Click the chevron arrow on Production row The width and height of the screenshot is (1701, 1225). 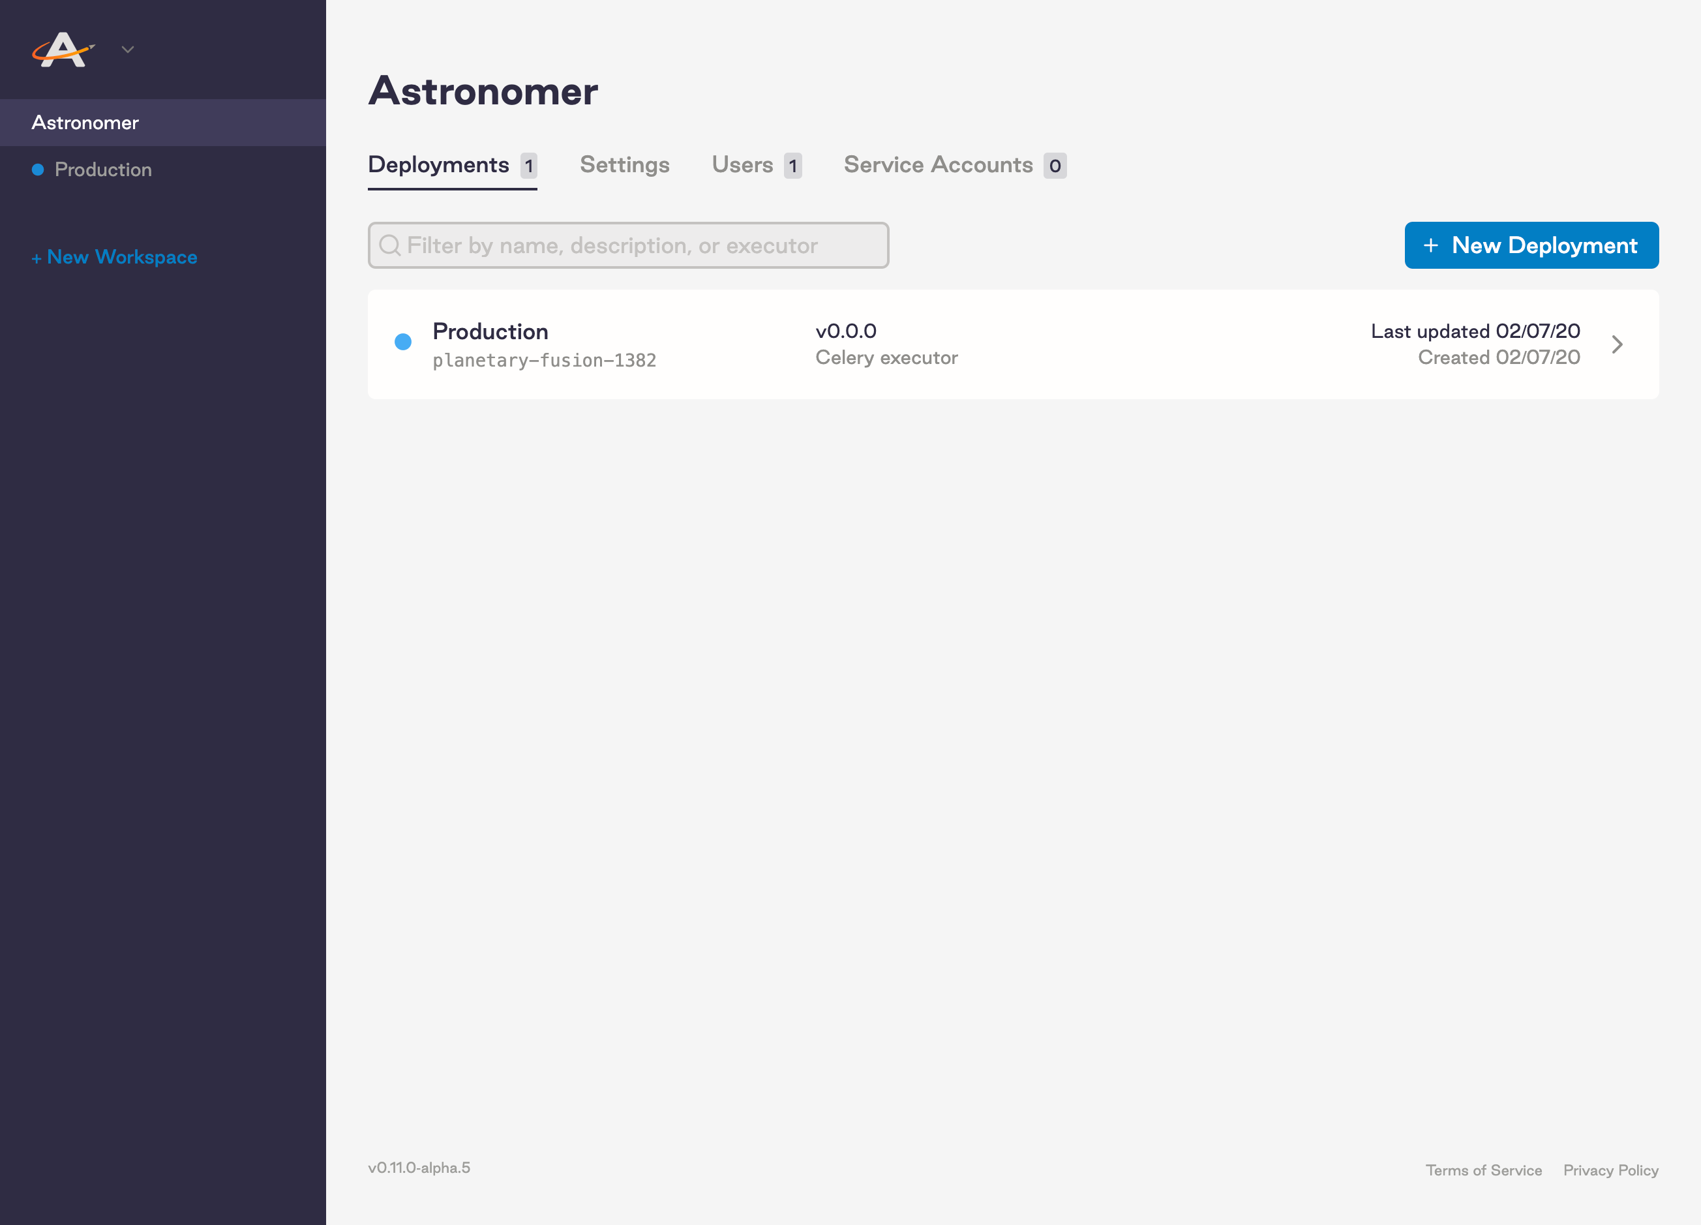tap(1616, 344)
